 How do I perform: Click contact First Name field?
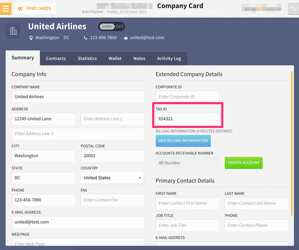(187, 203)
